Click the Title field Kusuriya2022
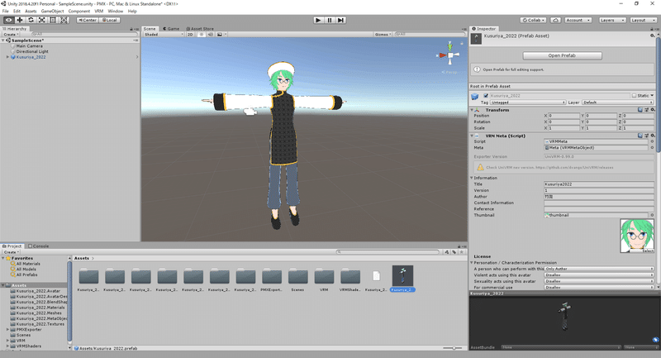 (x=599, y=184)
